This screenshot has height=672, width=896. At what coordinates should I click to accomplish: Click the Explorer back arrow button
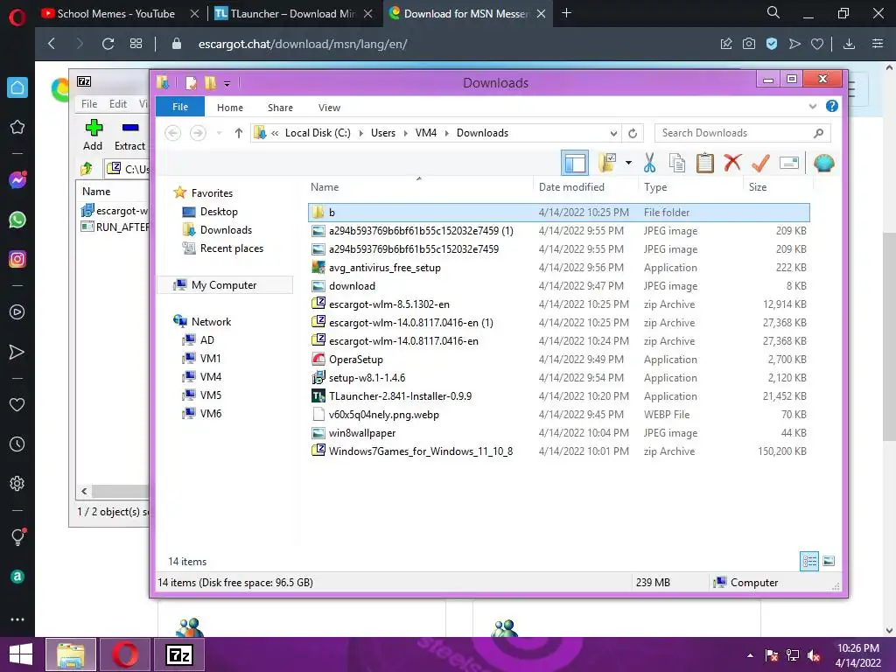pyautogui.click(x=172, y=133)
